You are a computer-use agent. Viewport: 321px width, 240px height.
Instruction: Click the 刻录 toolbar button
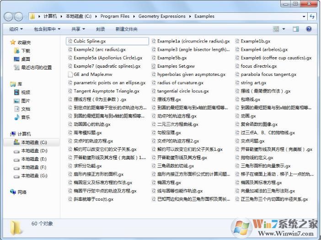[100, 29]
